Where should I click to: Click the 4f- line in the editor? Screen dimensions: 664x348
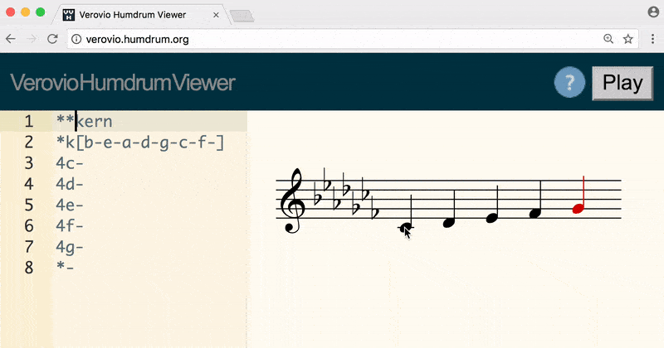(x=70, y=225)
